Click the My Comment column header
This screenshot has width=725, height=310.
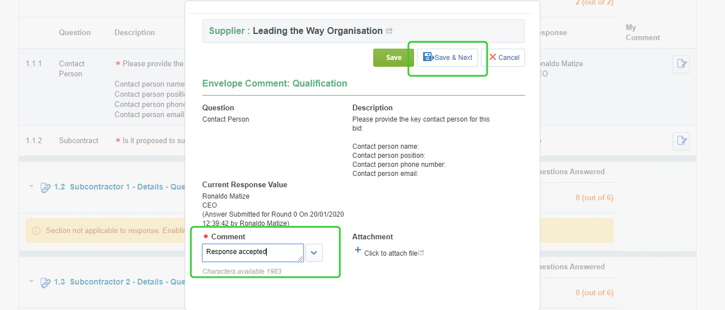tap(642, 32)
